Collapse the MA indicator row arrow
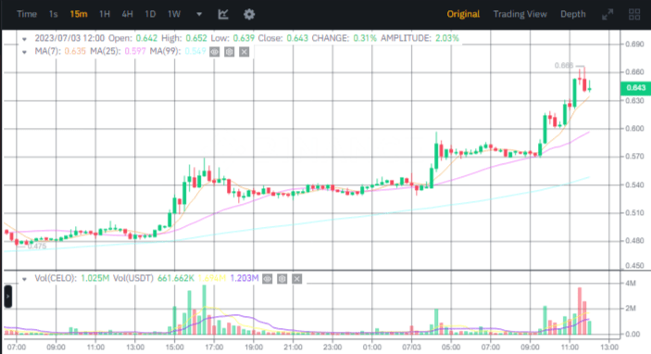This screenshot has width=651, height=354. tap(24, 52)
